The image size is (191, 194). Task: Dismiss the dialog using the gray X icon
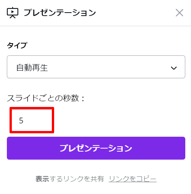179,13
